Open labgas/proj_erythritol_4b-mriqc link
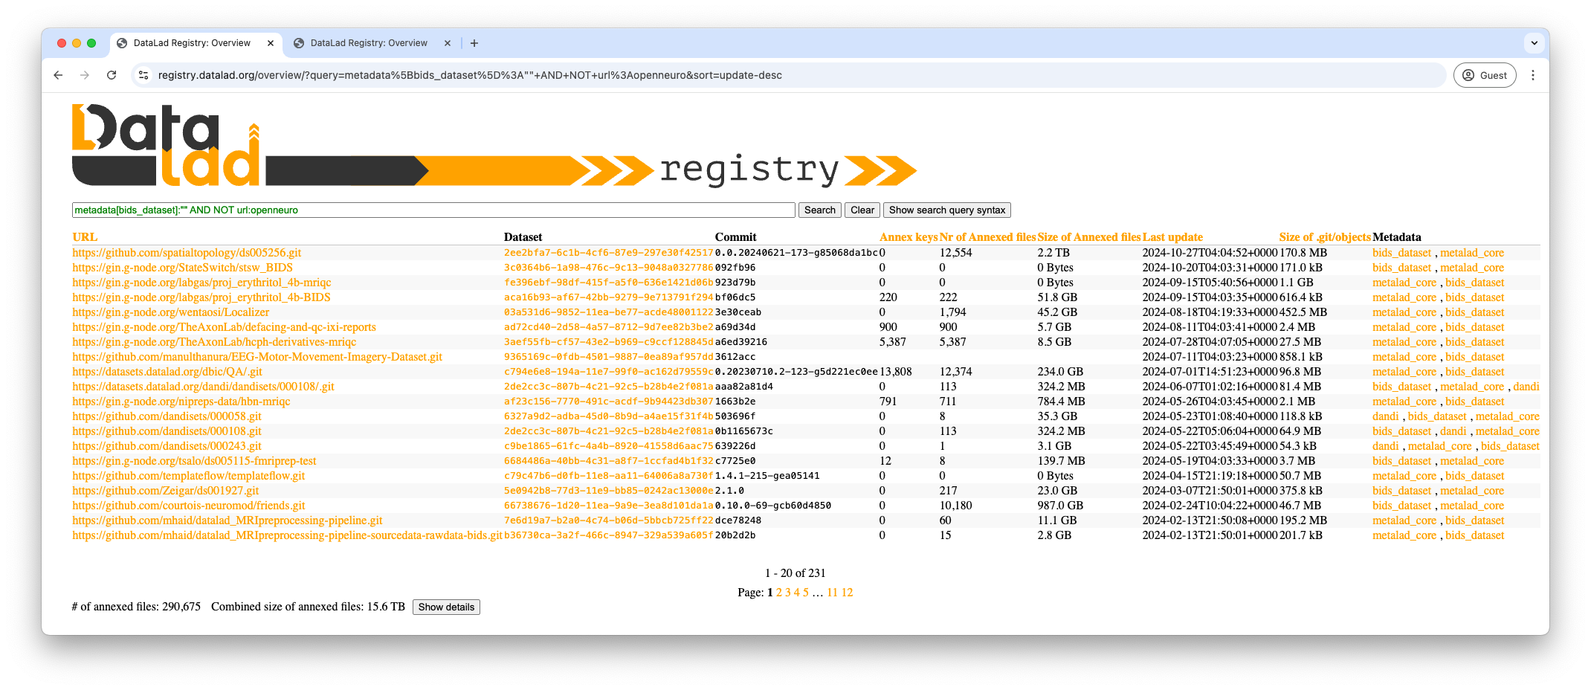The width and height of the screenshot is (1591, 690). coord(201,283)
